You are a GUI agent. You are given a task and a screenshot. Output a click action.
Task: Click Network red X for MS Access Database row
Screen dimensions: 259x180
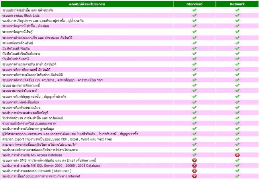coord(237,155)
